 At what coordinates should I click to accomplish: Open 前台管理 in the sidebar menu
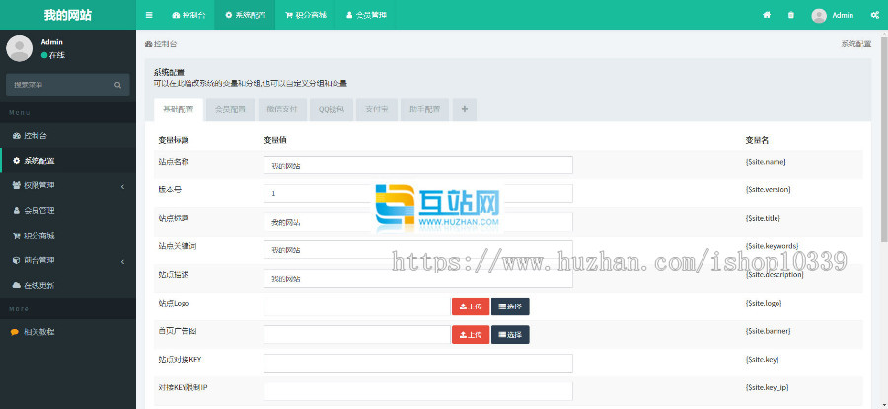pos(68,261)
